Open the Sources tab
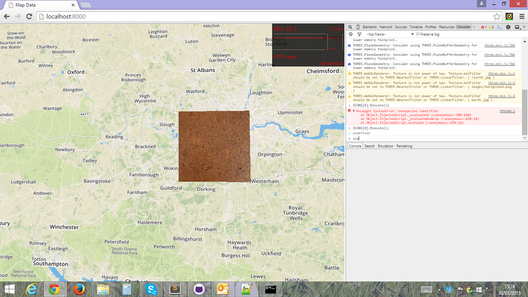 (401, 27)
